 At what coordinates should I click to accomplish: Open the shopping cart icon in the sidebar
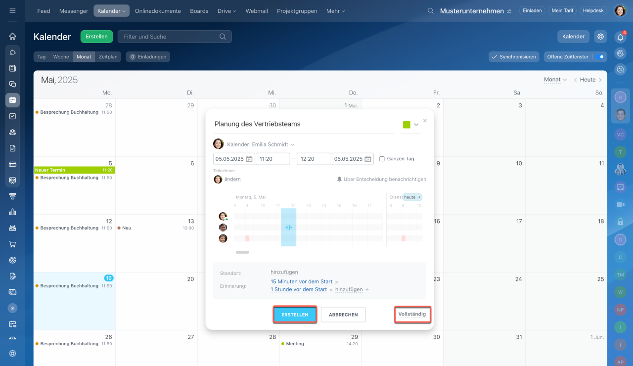(13, 244)
